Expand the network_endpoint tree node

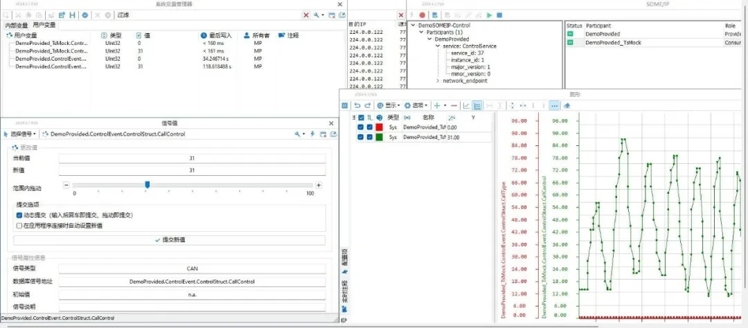(x=438, y=81)
